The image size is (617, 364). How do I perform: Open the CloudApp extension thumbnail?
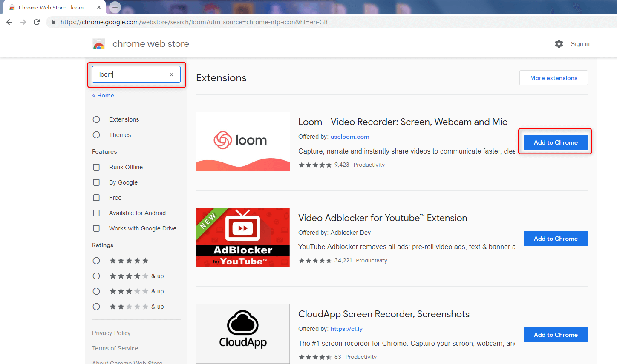click(x=243, y=334)
